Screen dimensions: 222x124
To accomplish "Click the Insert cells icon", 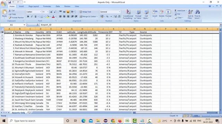I will (155, 12).
